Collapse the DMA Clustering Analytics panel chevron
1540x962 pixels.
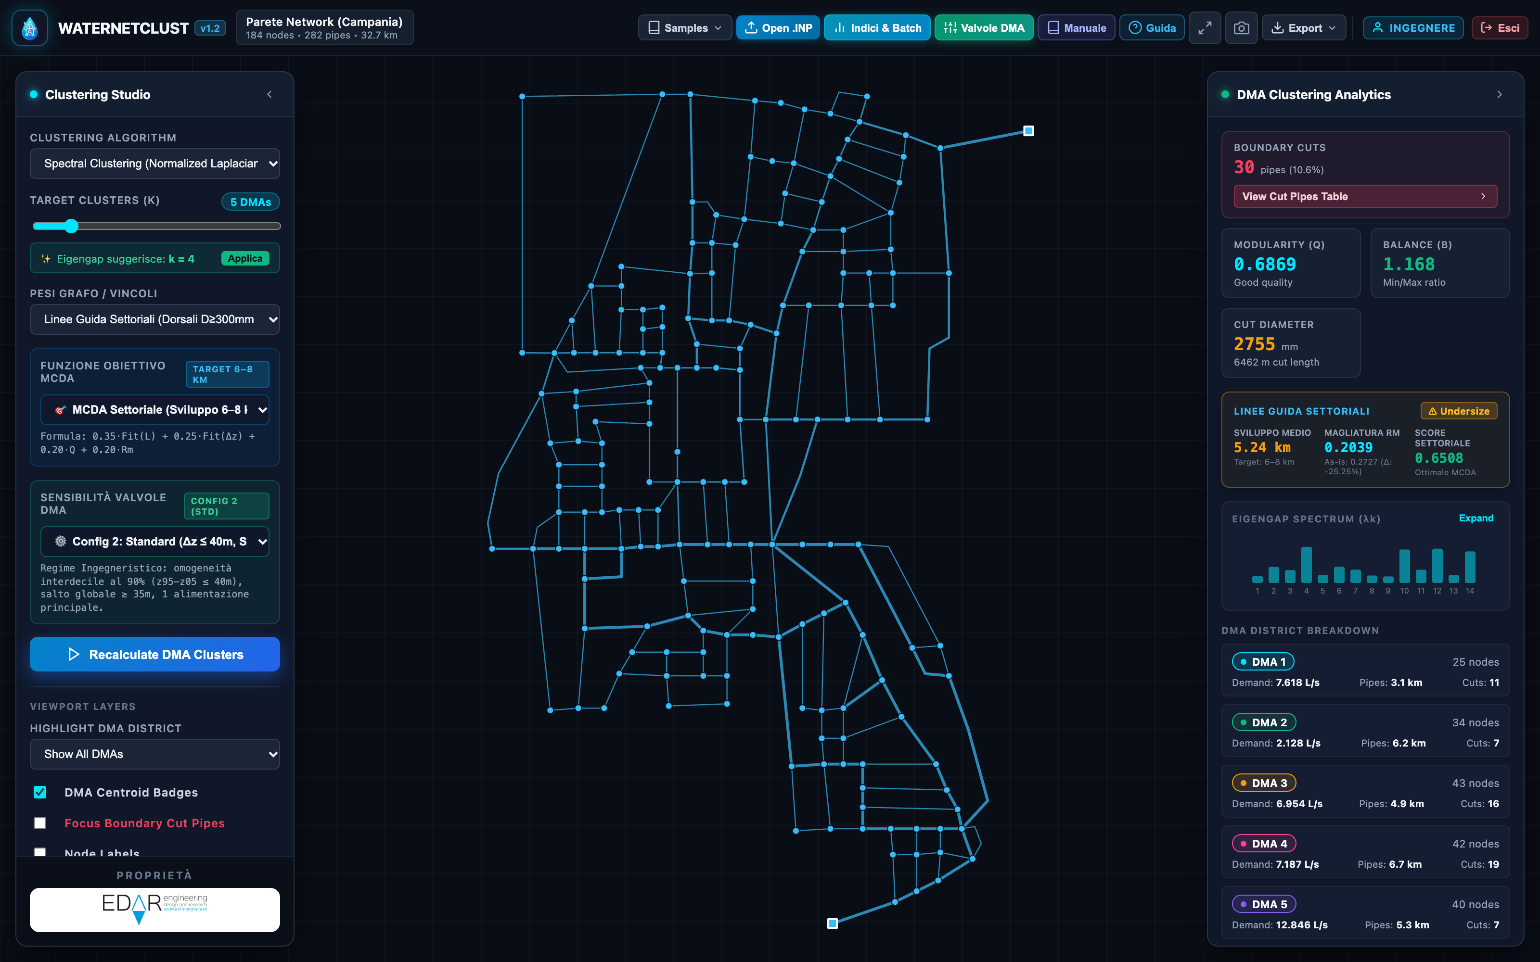tap(1499, 94)
